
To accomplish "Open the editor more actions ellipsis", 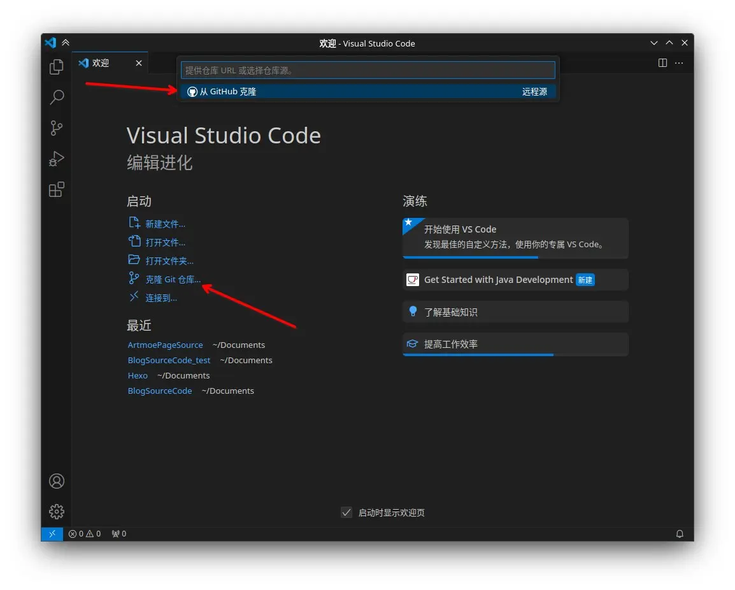I will tap(679, 63).
